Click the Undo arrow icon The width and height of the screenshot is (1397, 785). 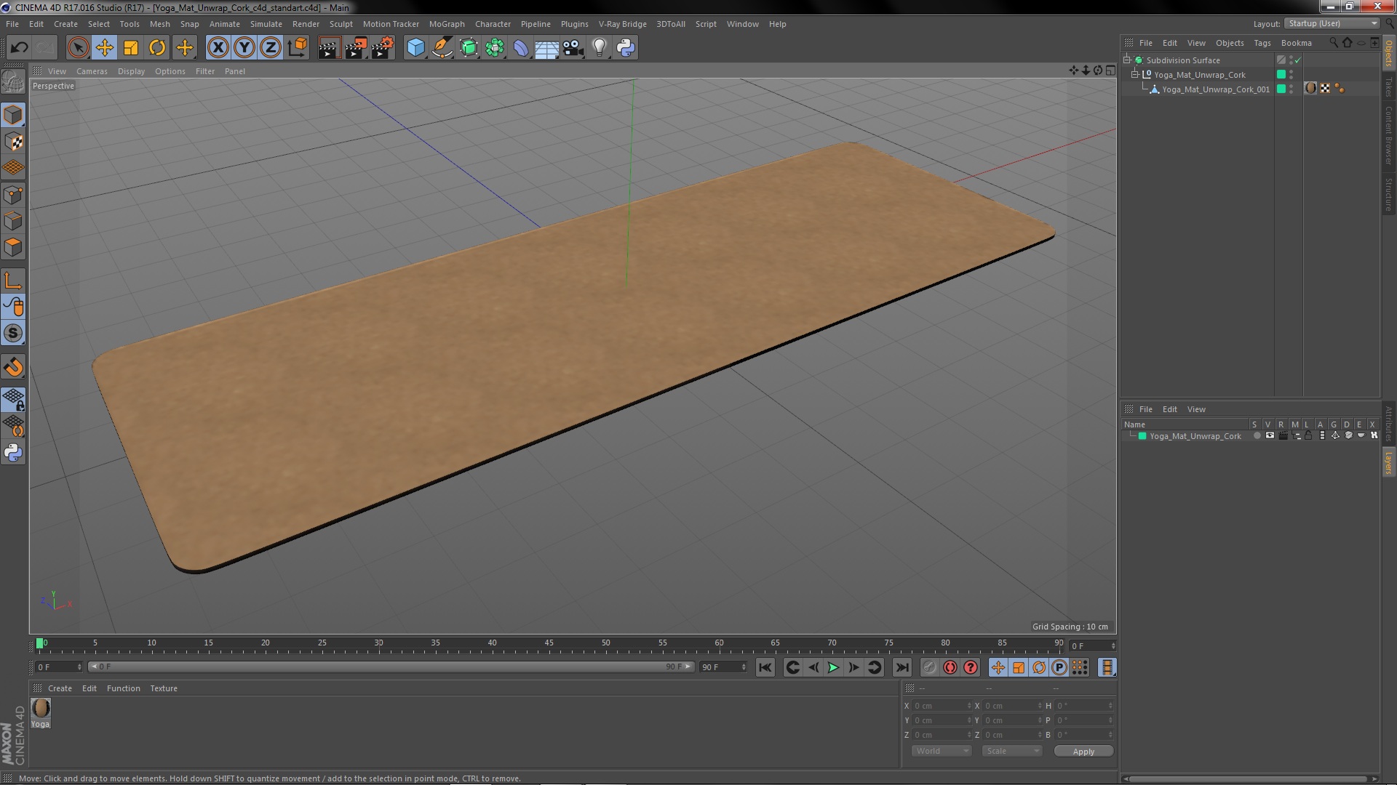tap(19, 48)
